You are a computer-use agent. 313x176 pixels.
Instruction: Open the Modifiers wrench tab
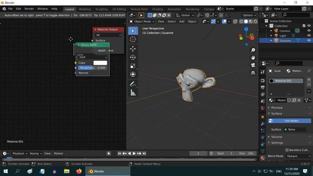click(263, 124)
